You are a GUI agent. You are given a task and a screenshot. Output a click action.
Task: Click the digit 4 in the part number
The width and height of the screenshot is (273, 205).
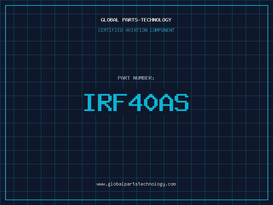(135, 102)
